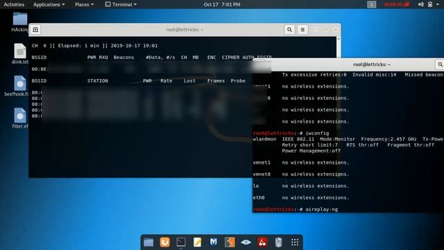This screenshot has width=444, height=250.
Task: Click the back terminal title bar text
Action: pos(185,29)
